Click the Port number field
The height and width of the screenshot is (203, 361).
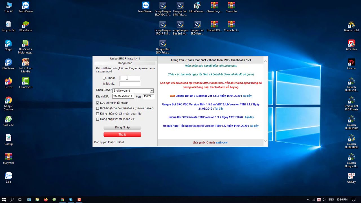tap(148, 96)
